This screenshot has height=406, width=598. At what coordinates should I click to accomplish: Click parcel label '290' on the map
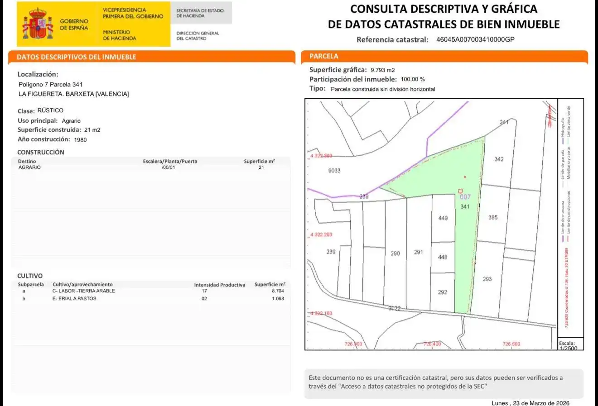pyautogui.click(x=395, y=254)
